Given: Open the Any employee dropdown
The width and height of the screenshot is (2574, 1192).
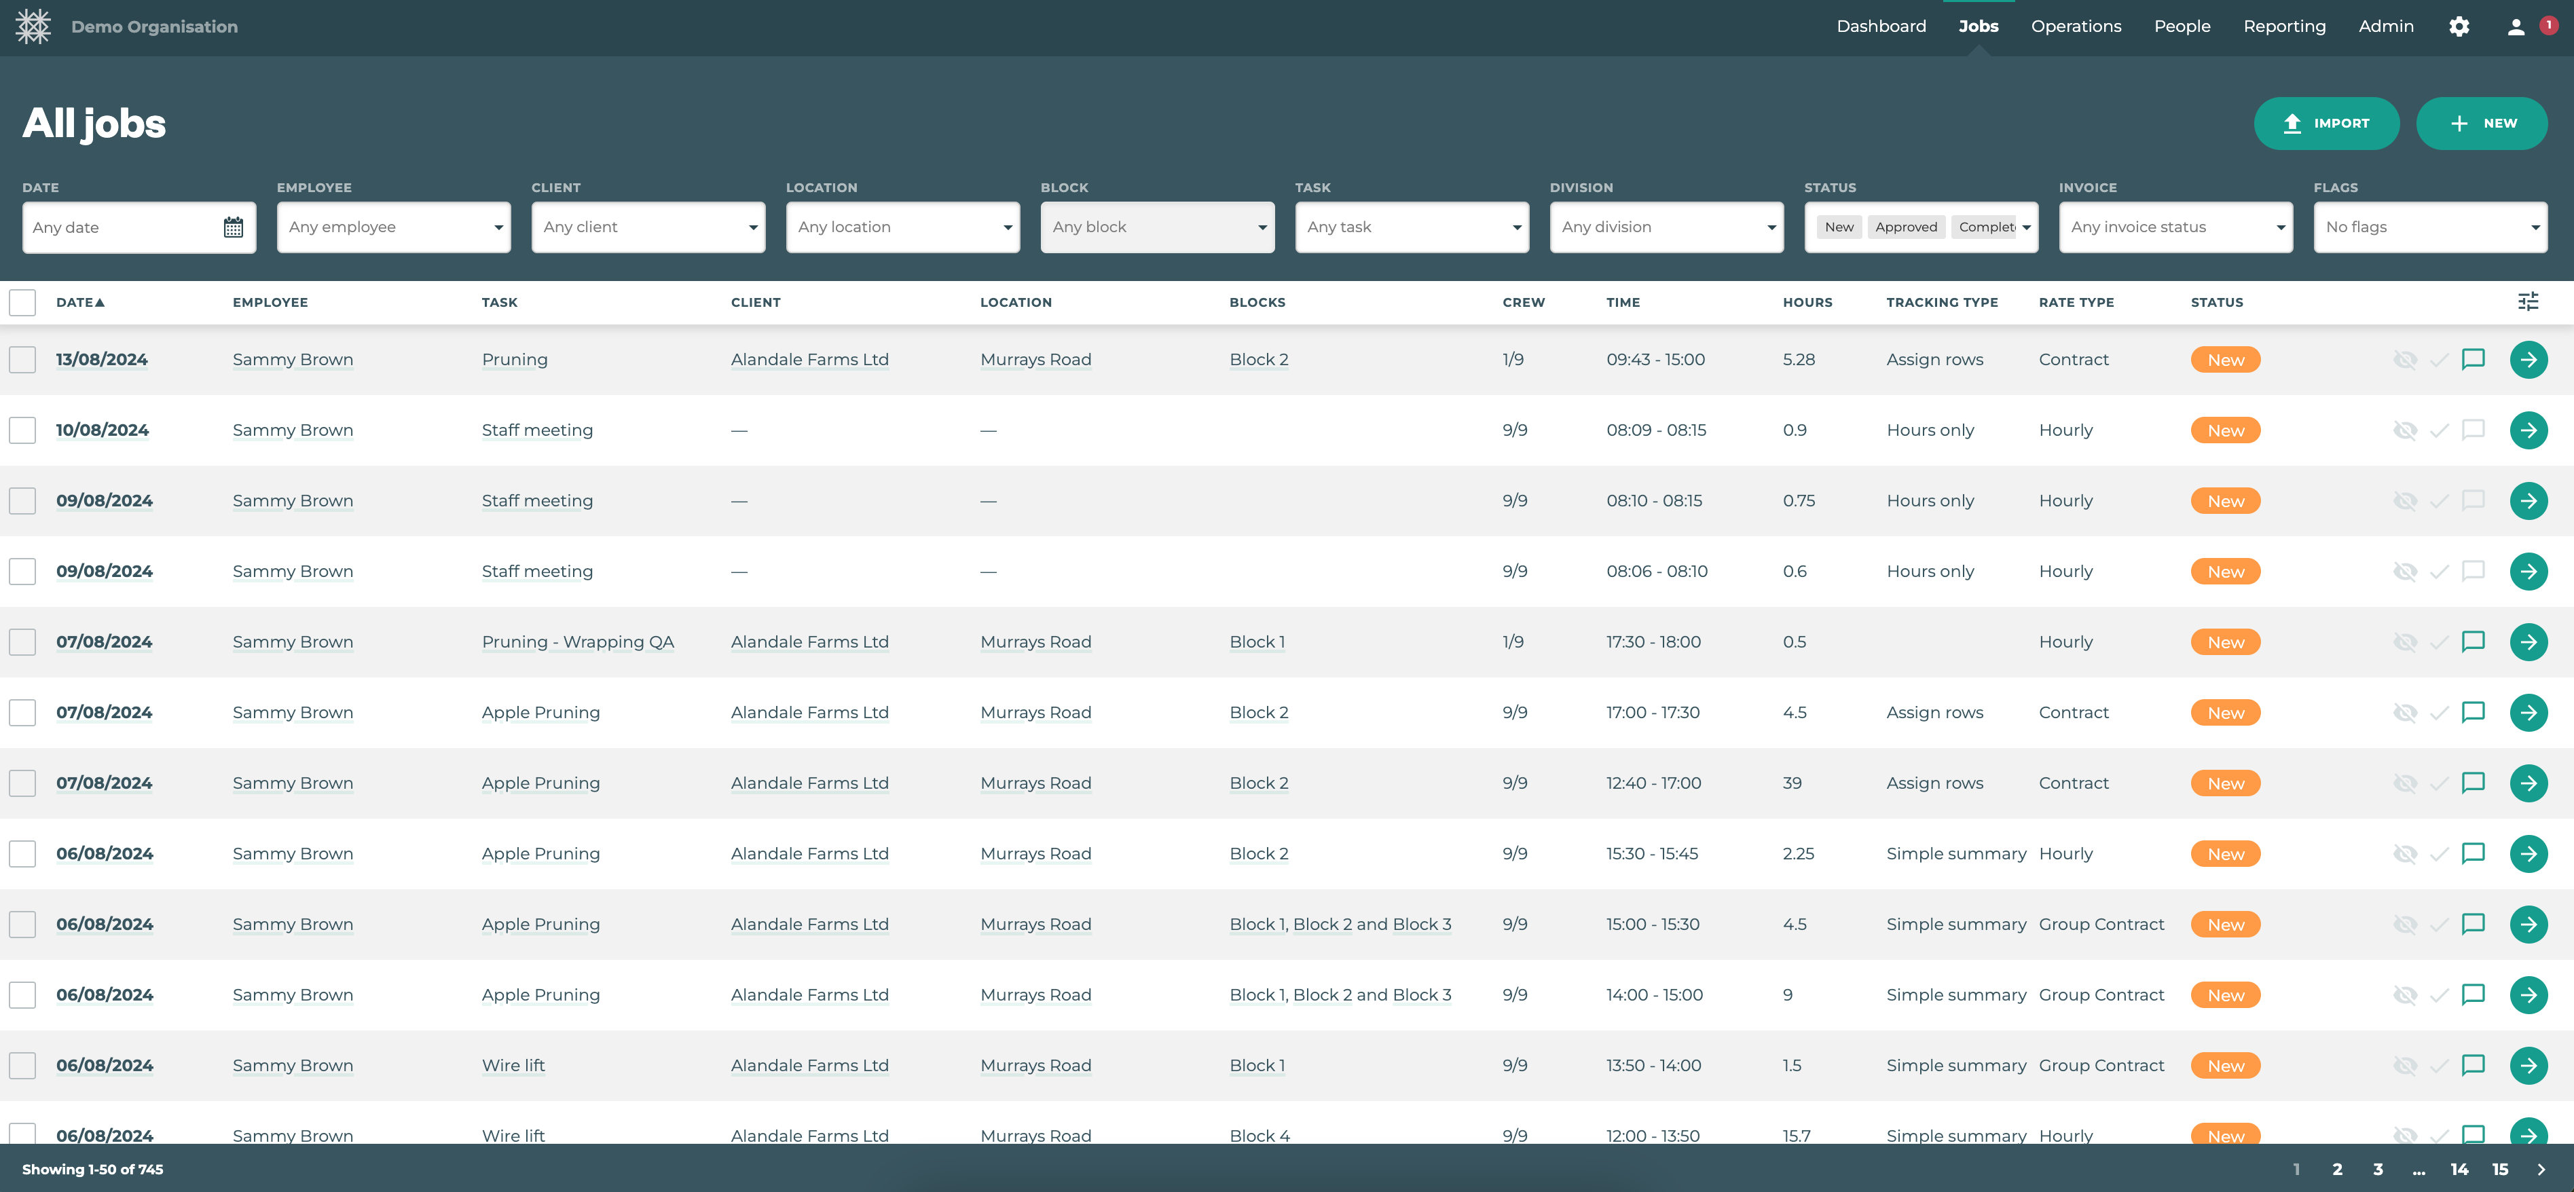Looking at the screenshot, I should coord(392,227).
